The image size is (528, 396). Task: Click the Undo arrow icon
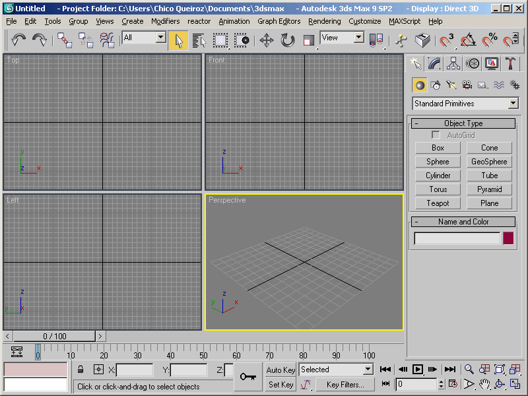coord(18,40)
